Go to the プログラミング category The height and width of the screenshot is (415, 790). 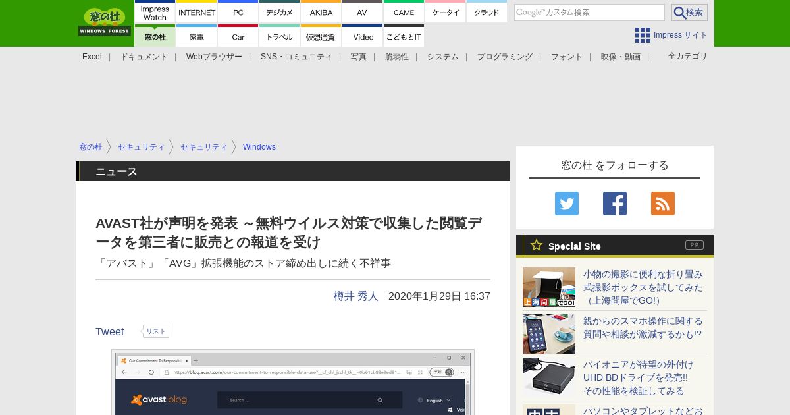[505, 57]
